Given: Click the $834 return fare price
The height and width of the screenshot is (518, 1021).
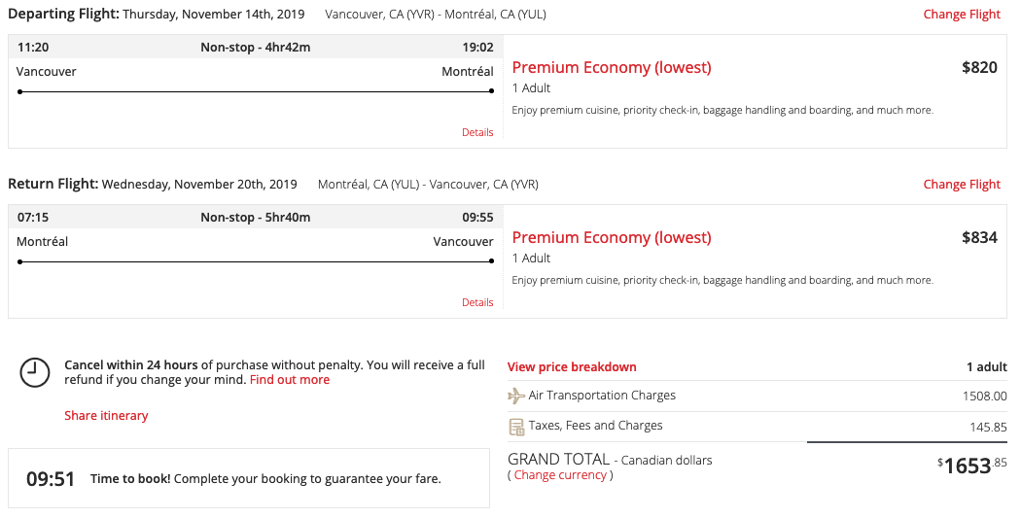Looking at the screenshot, I should [979, 238].
